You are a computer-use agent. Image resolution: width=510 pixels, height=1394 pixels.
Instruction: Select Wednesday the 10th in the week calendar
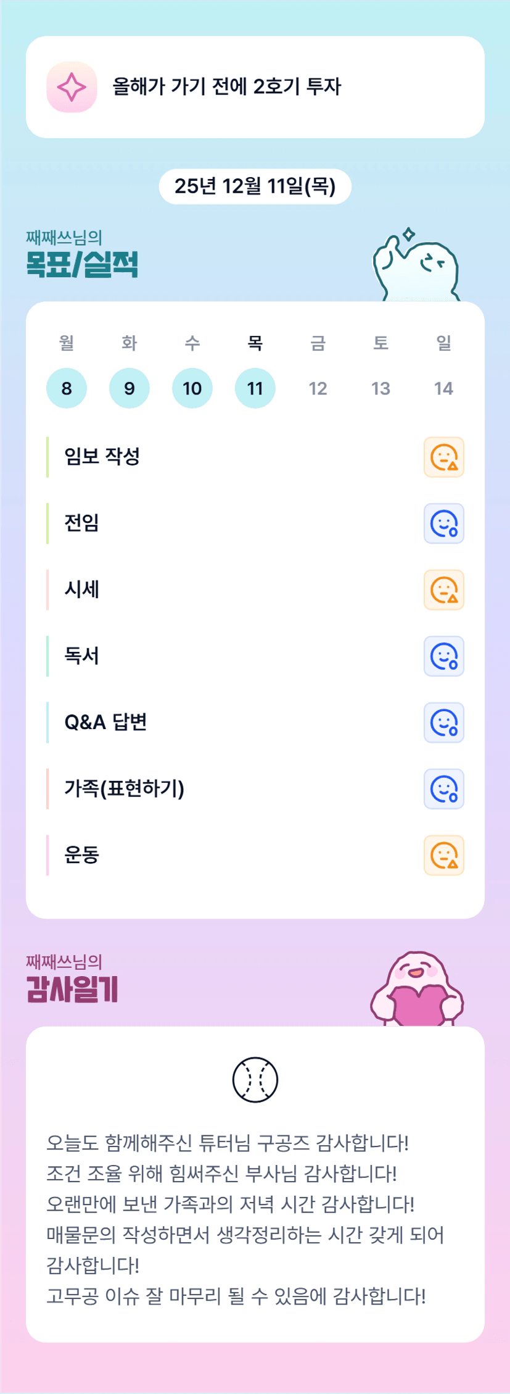point(192,388)
